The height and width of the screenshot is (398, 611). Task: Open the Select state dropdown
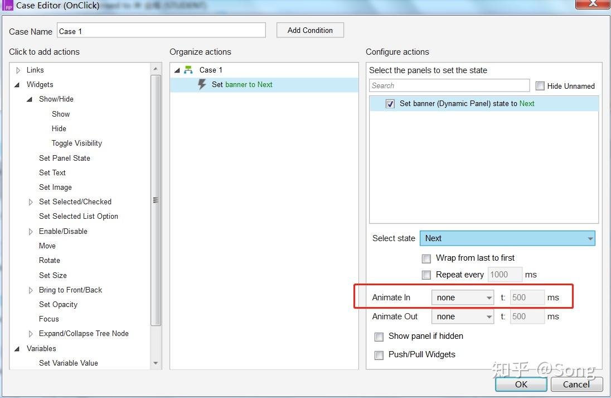click(507, 238)
